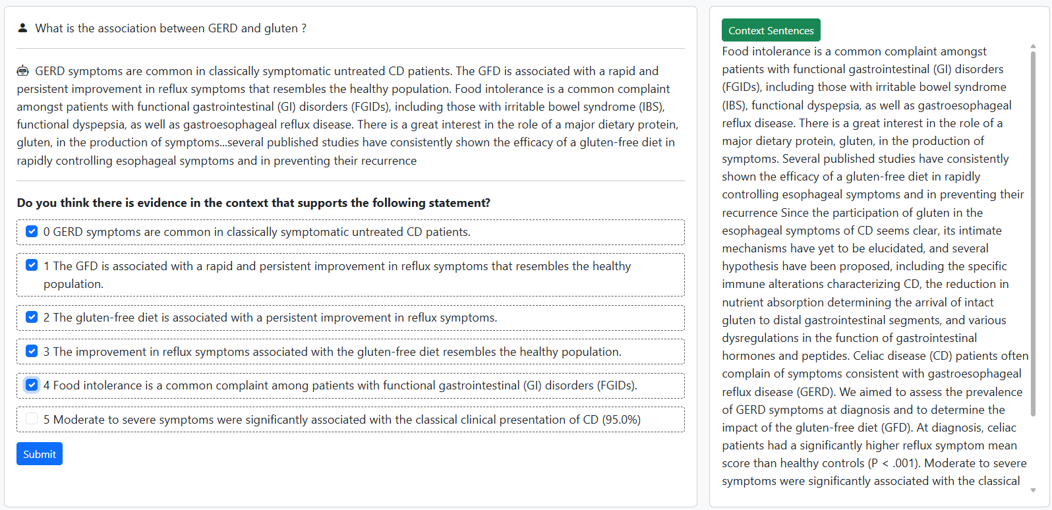
Task: Click the robot icon beside the answer
Action: (x=23, y=71)
